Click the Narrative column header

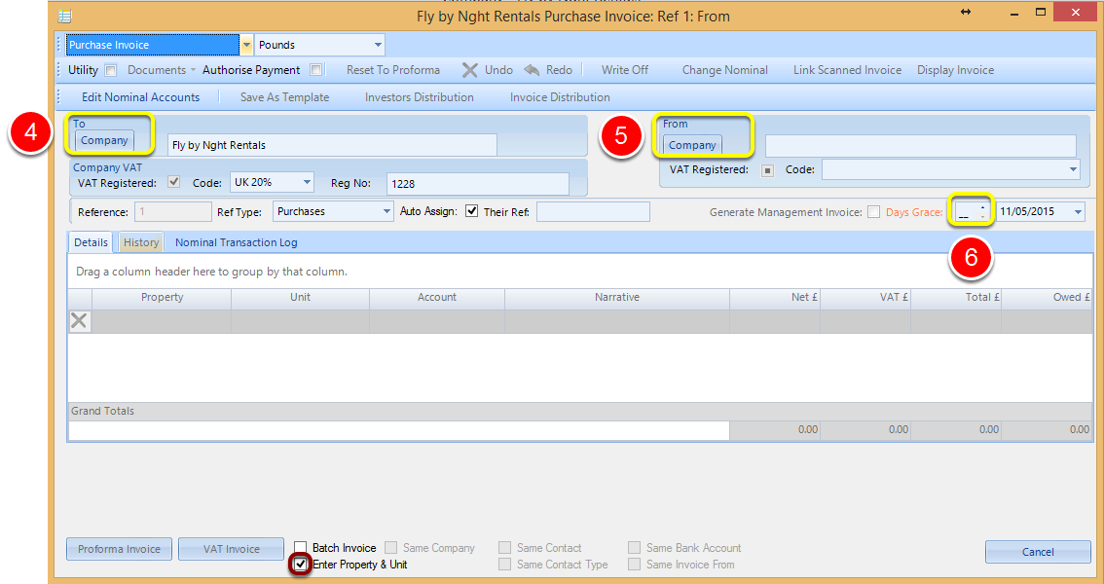[617, 297]
